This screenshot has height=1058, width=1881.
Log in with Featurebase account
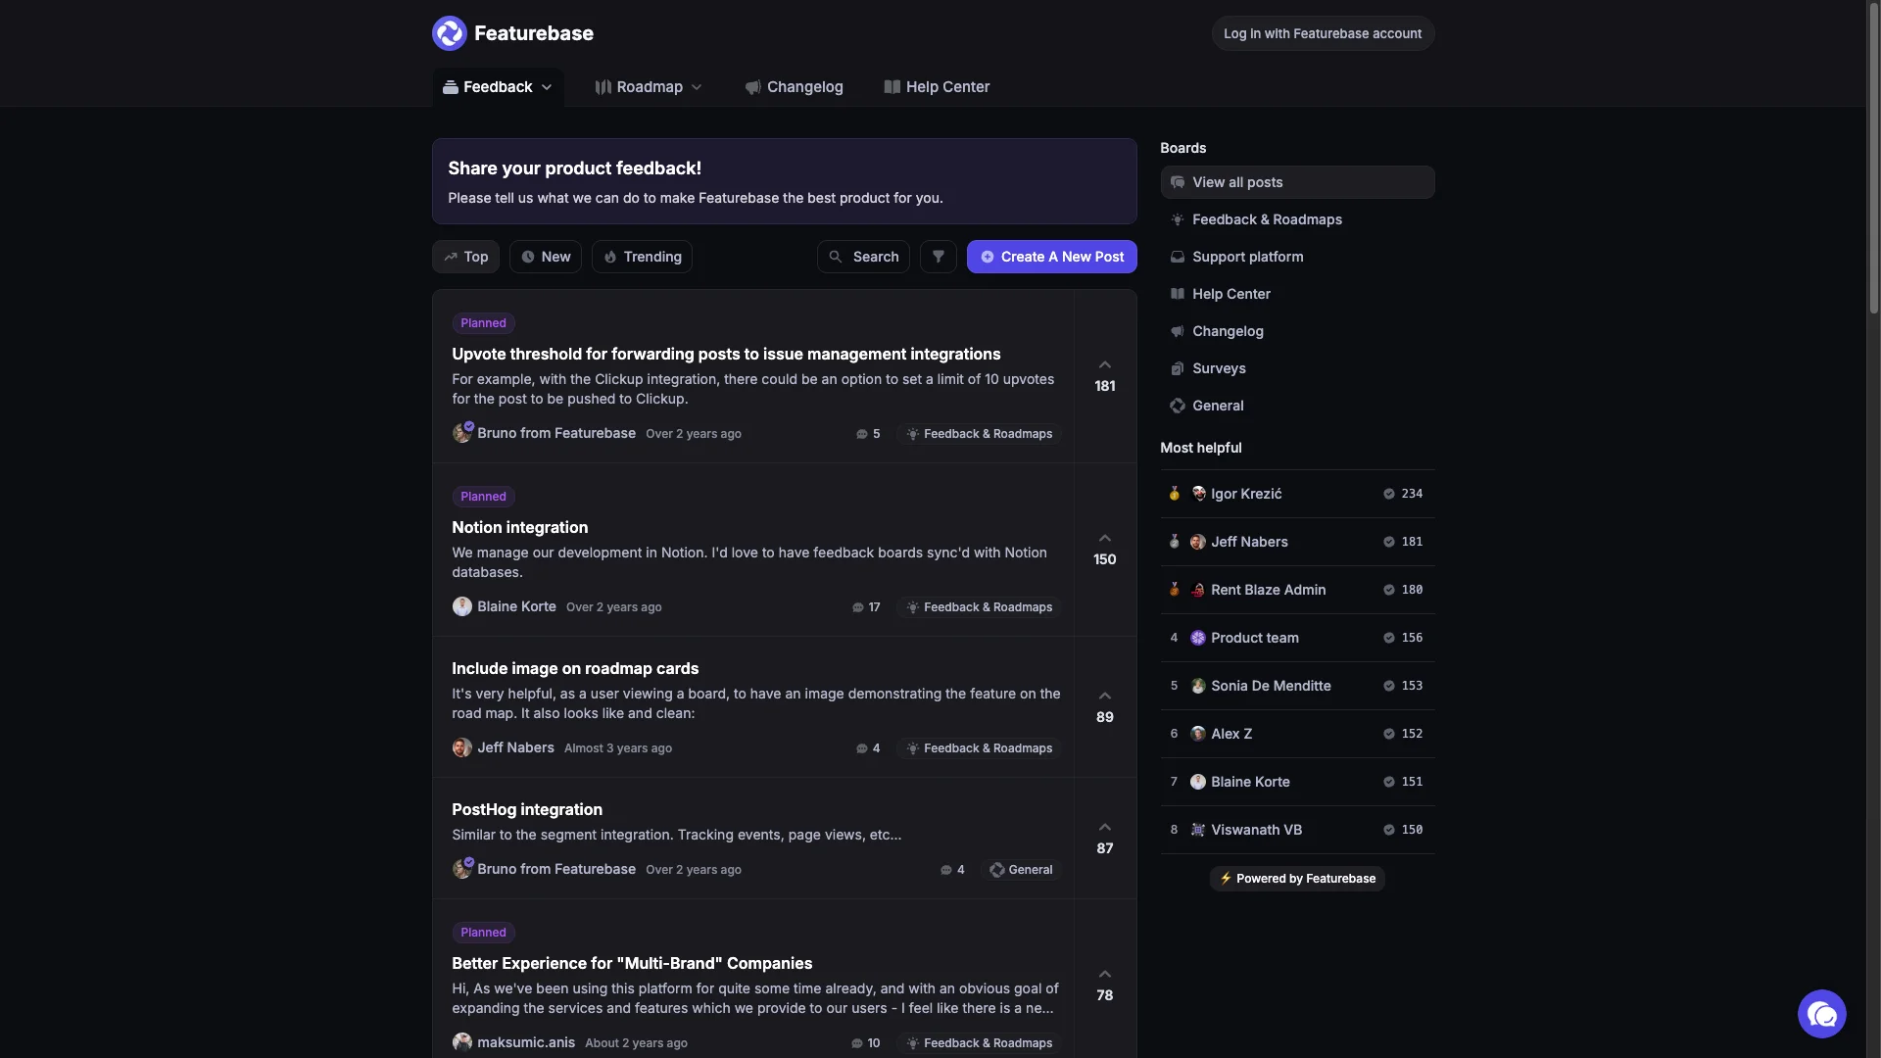(x=1323, y=33)
